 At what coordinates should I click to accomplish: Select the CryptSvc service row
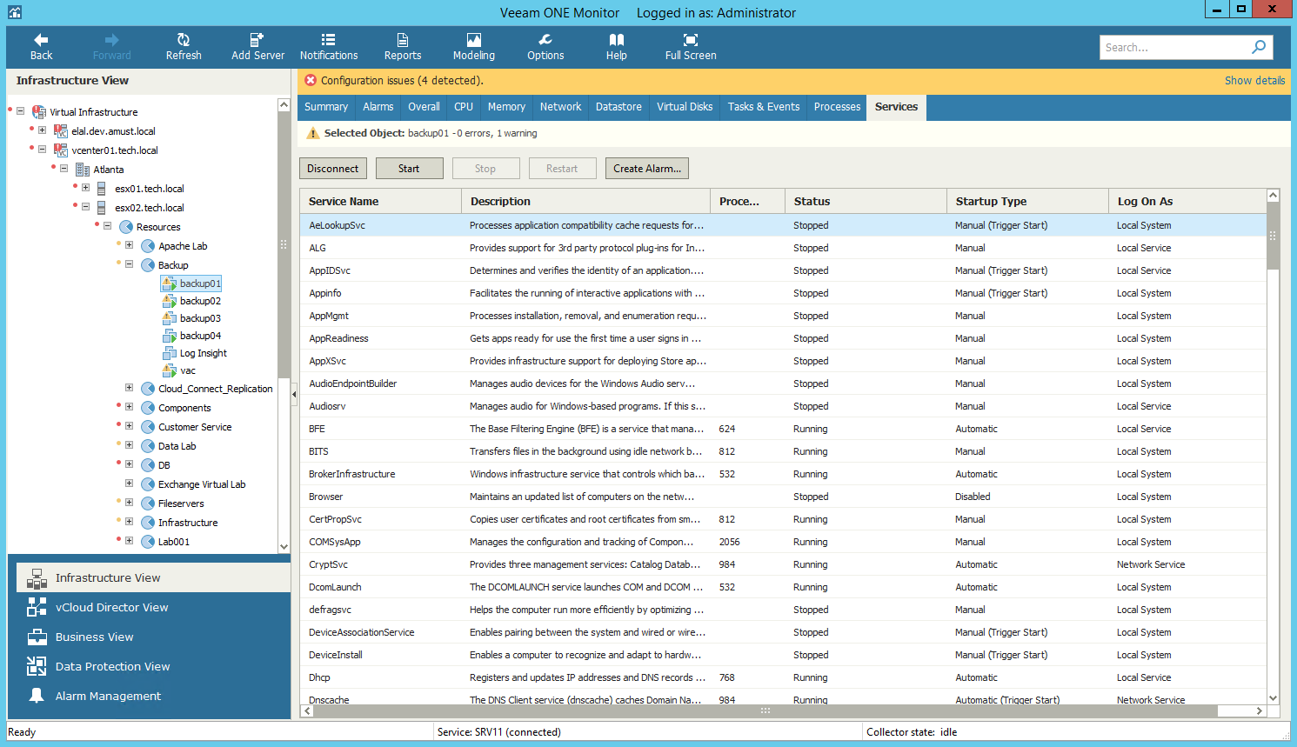(783, 564)
